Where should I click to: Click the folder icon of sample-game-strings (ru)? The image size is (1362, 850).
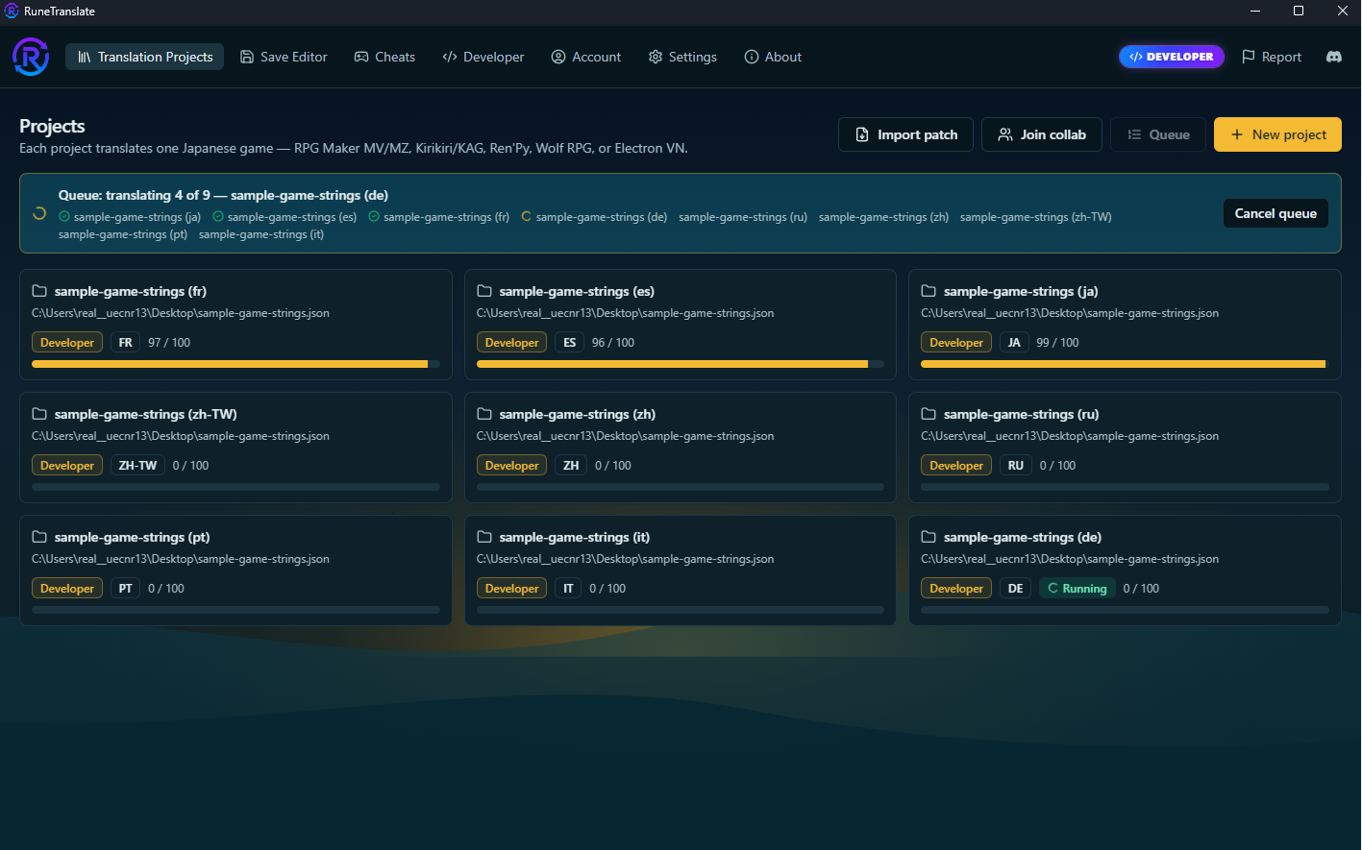tap(929, 414)
